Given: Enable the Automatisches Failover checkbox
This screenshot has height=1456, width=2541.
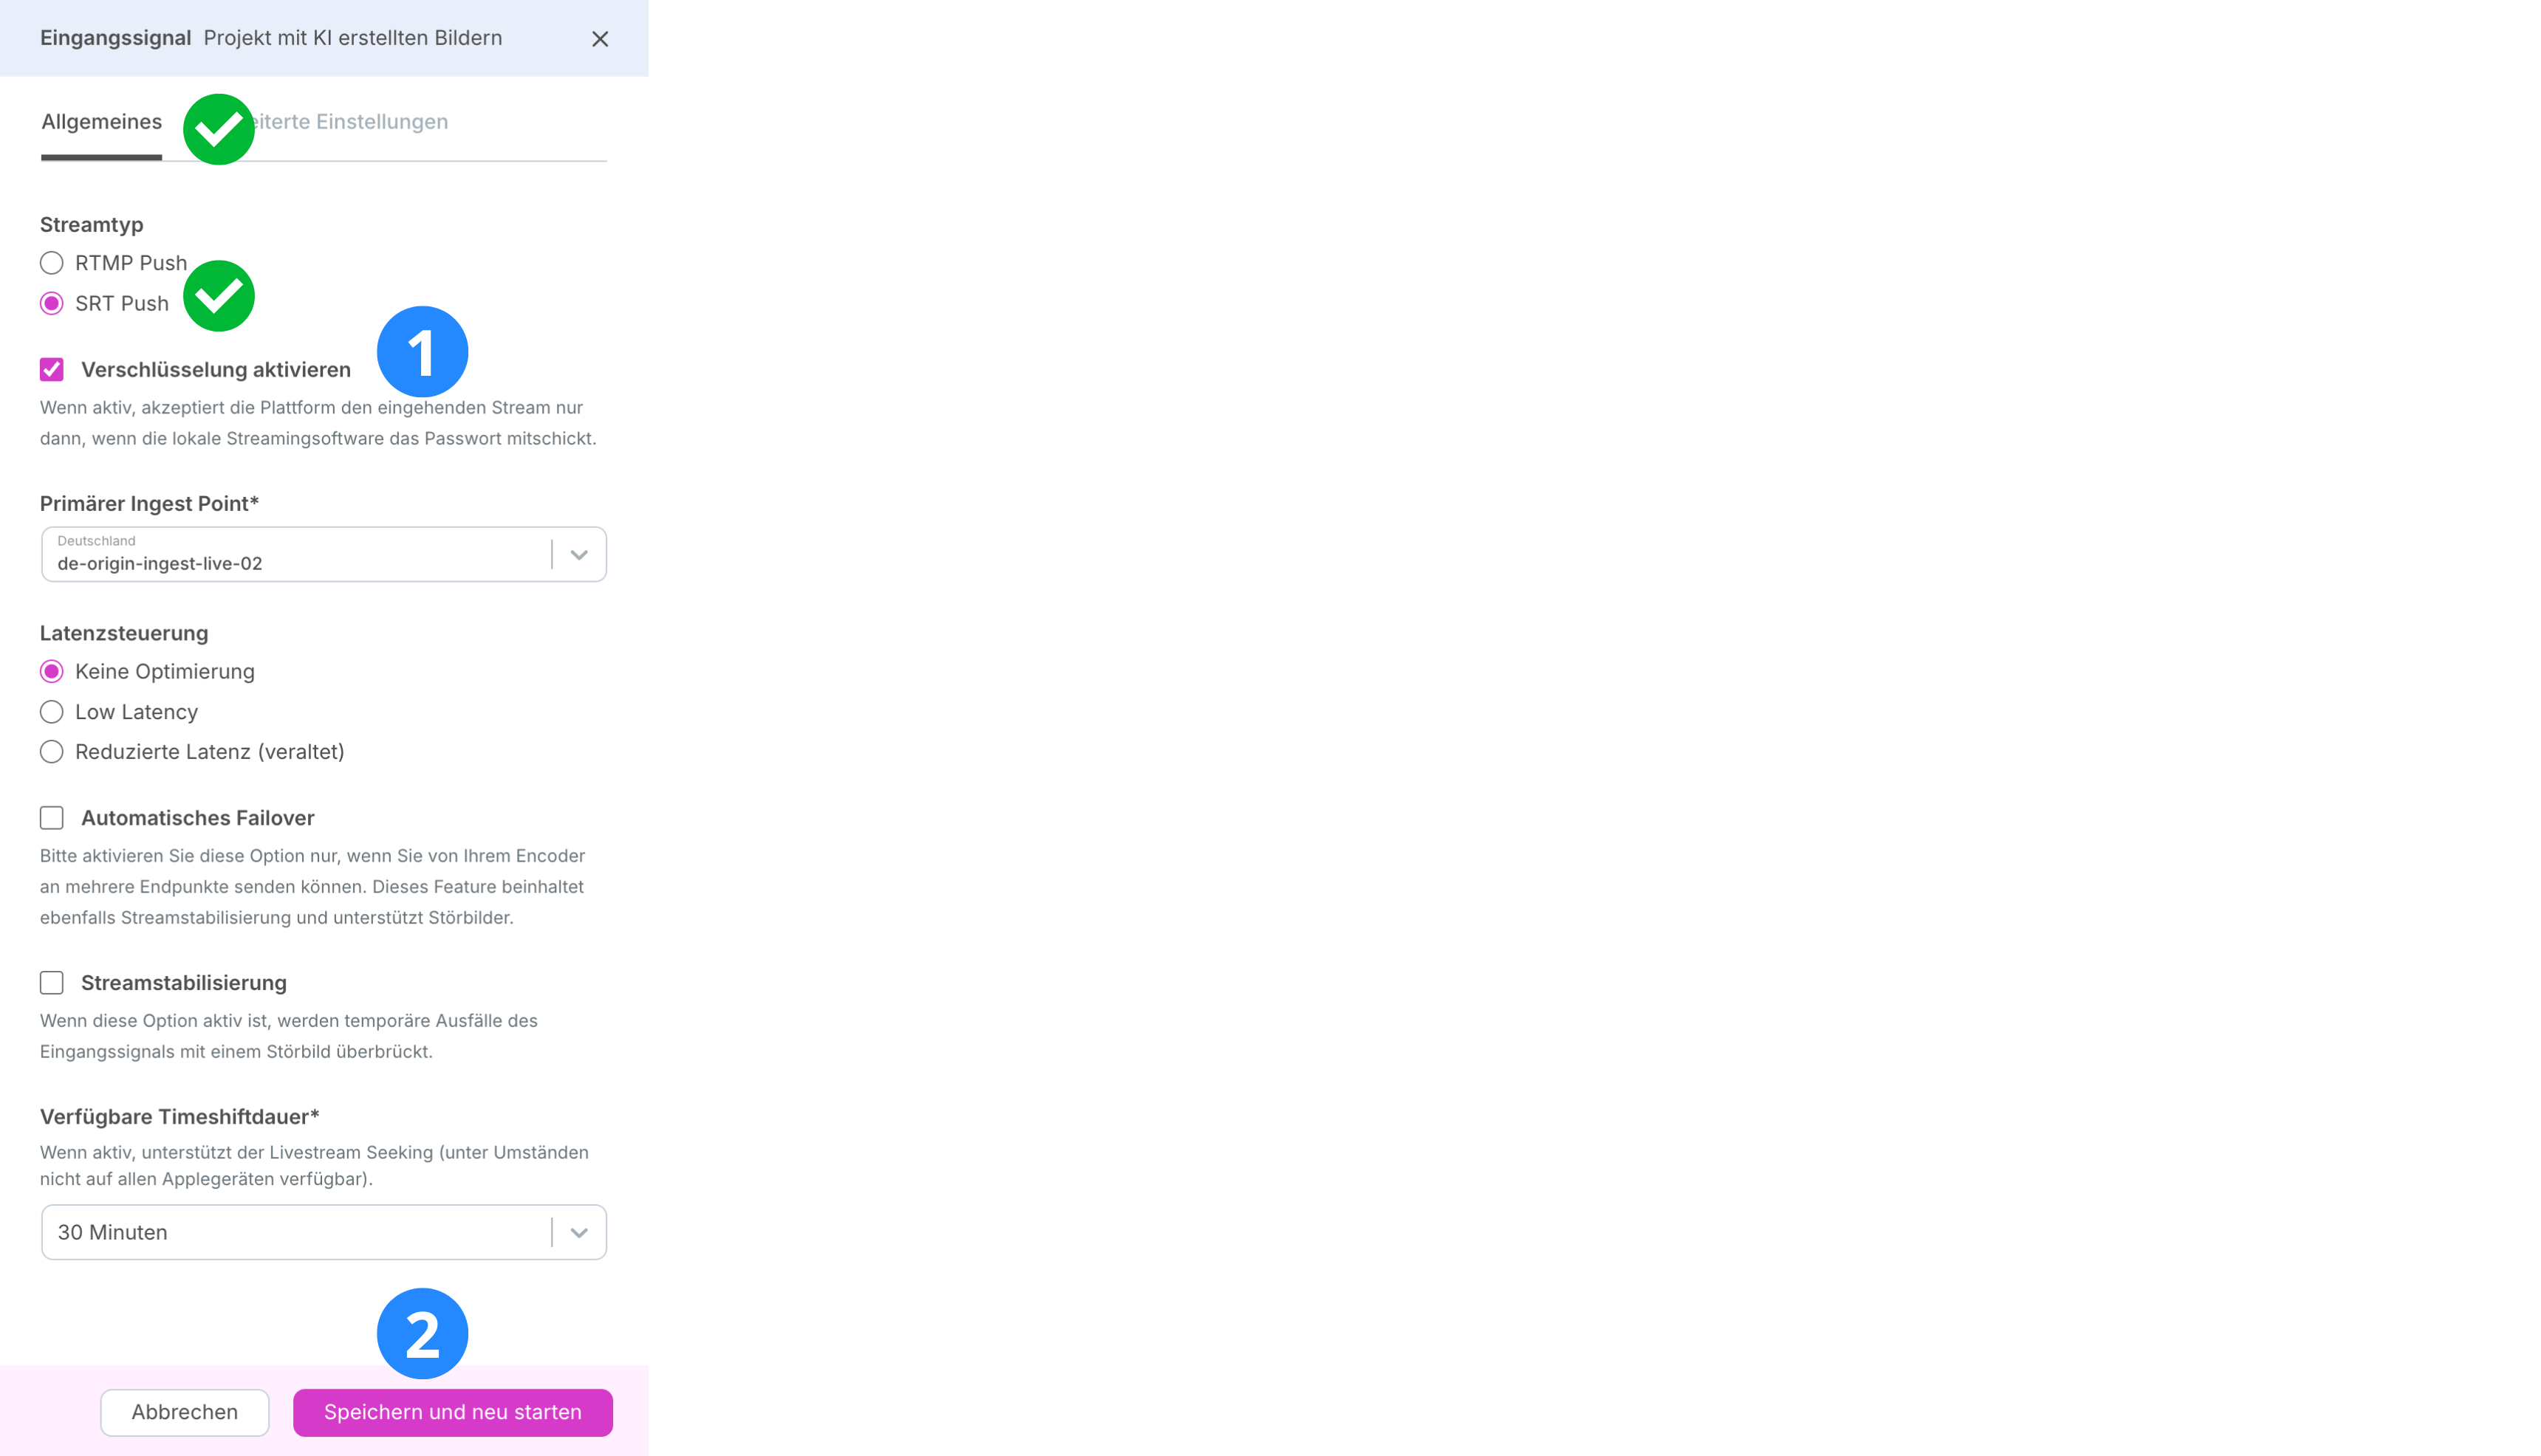Looking at the screenshot, I should pos(51,818).
